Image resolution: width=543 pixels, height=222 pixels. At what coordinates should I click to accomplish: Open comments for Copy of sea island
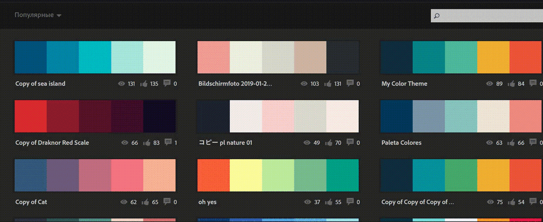(x=167, y=83)
